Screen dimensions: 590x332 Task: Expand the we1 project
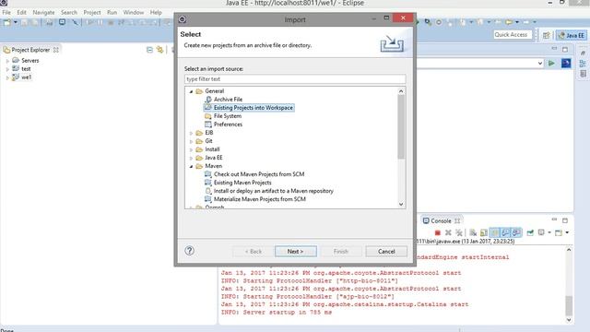(7, 77)
